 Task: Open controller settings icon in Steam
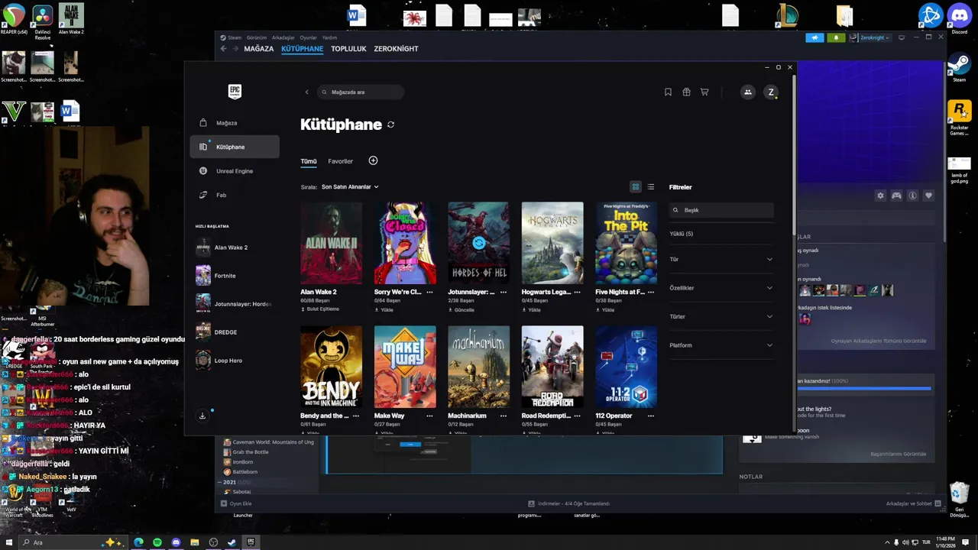(896, 196)
